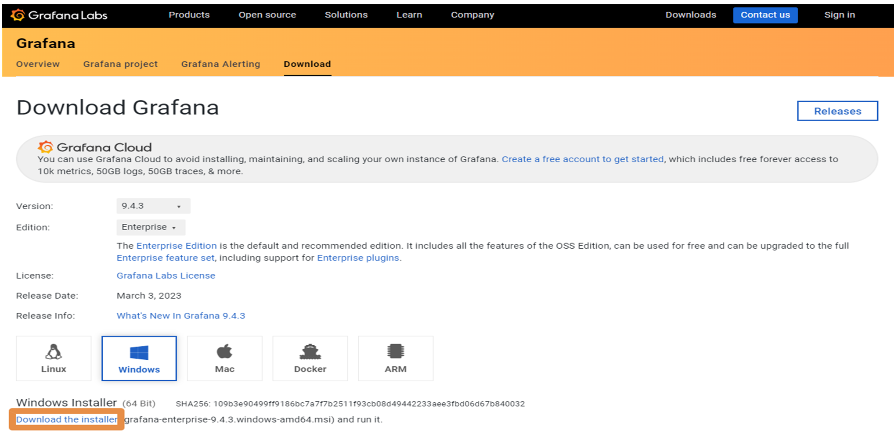Click the Grafana product title in banner
The height and width of the screenshot is (433, 894).
point(46,43)
